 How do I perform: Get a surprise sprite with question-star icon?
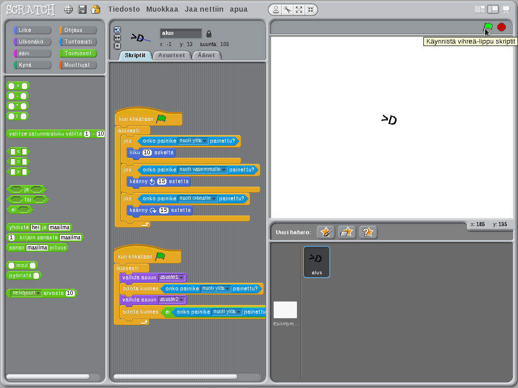[368, 232]
